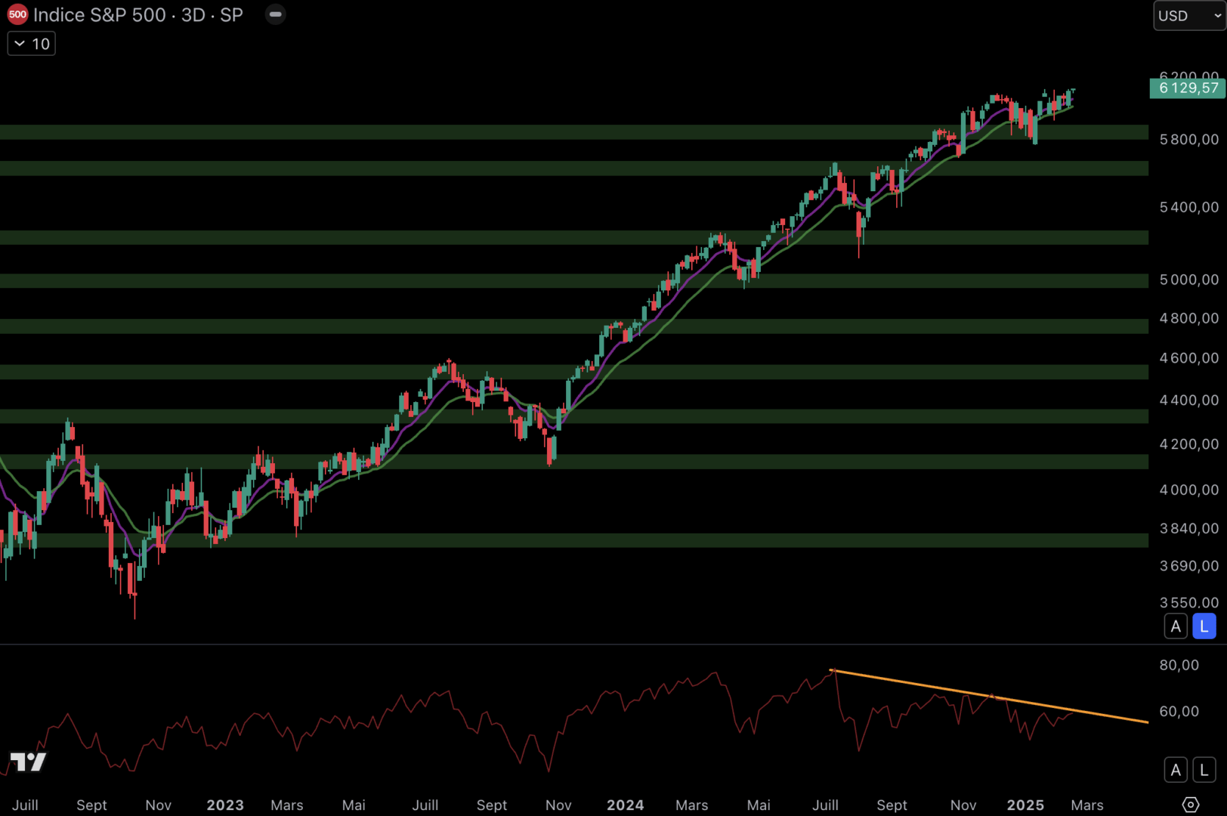Image resolution: width=1227 pixels, height=816 pixels.
Task: Toggle the market status dash icon
Action: tap(276, 14)
